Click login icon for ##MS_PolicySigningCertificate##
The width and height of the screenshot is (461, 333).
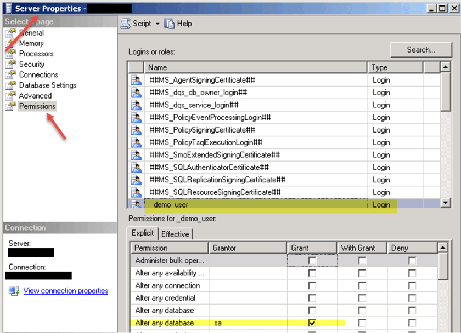(136, 130)
